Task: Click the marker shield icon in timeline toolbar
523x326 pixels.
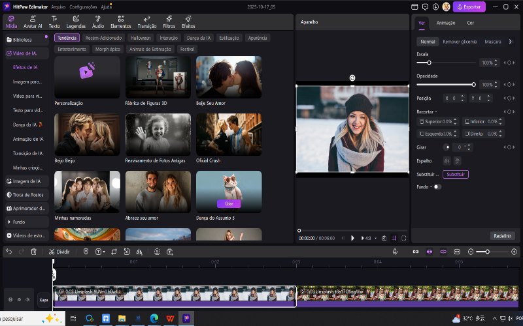Action: pos(86,252)
